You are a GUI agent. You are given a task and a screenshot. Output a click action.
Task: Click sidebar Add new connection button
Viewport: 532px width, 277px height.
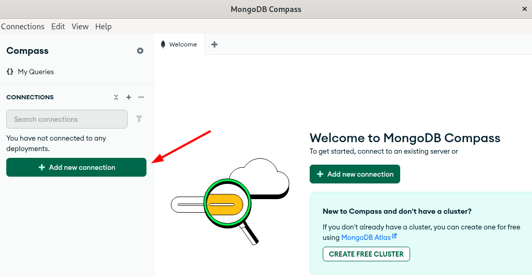76,167
